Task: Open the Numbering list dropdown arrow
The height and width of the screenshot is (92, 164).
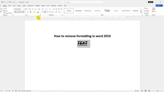Action: (x=48, y=9)
